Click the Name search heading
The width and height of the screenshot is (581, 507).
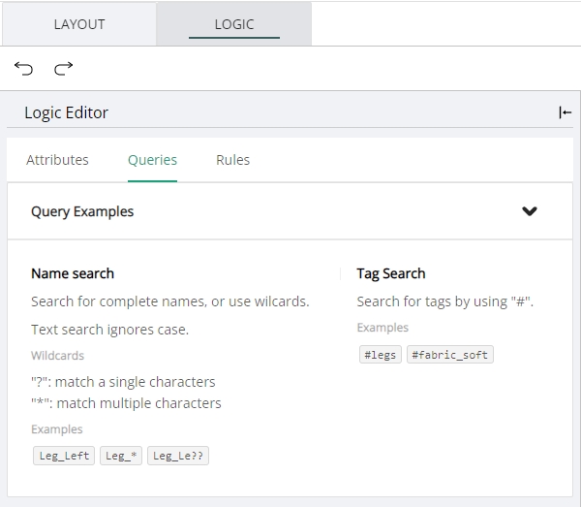(73, 273)
